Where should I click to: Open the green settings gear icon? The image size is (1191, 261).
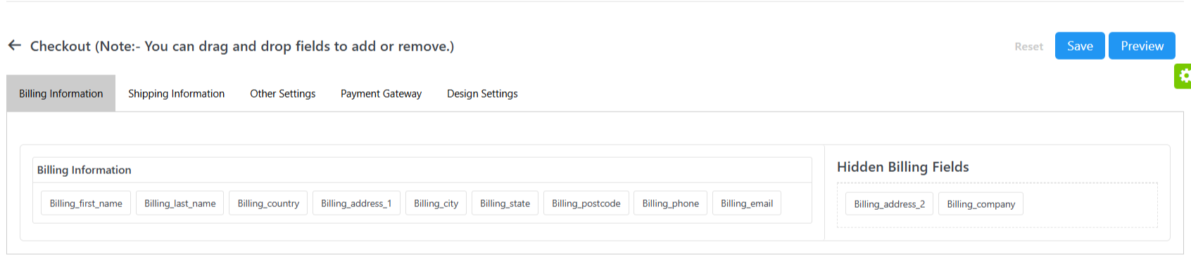[x=1183, y=76]
